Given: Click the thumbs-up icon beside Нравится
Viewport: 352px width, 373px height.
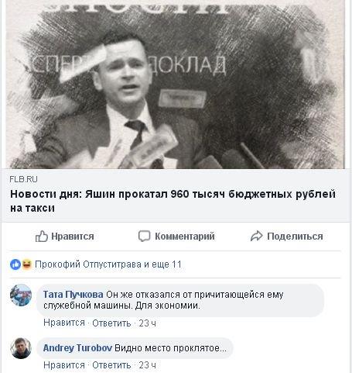Looking at the screenshot, I should point(42,237).
